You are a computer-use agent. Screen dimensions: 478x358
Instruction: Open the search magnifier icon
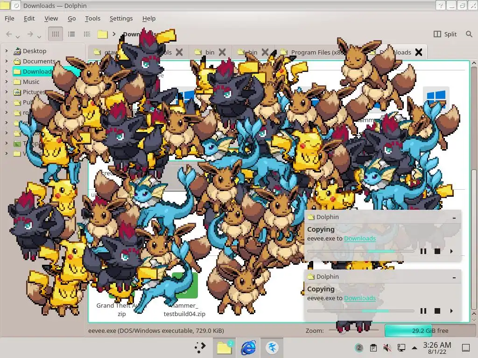click(x=469, y=34)
